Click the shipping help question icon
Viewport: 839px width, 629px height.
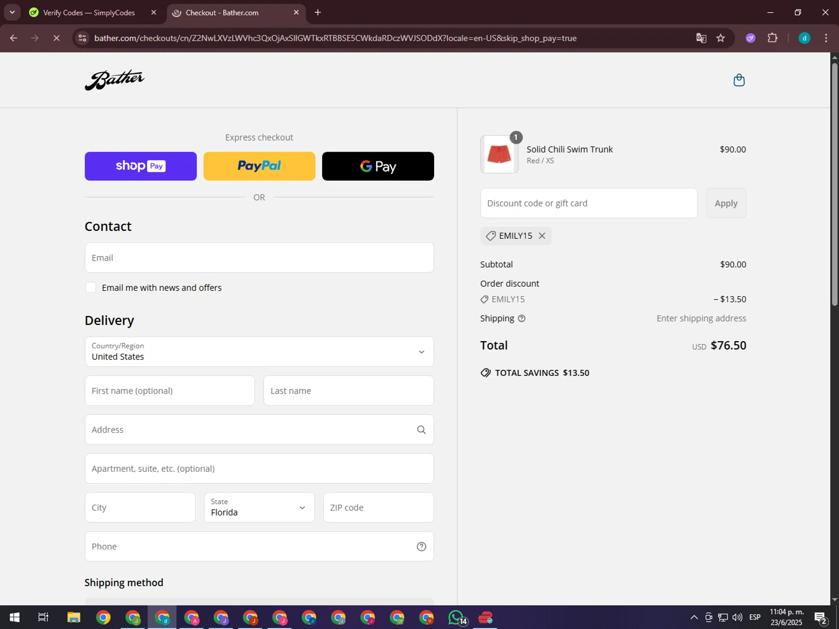click(x=521, y=319)
